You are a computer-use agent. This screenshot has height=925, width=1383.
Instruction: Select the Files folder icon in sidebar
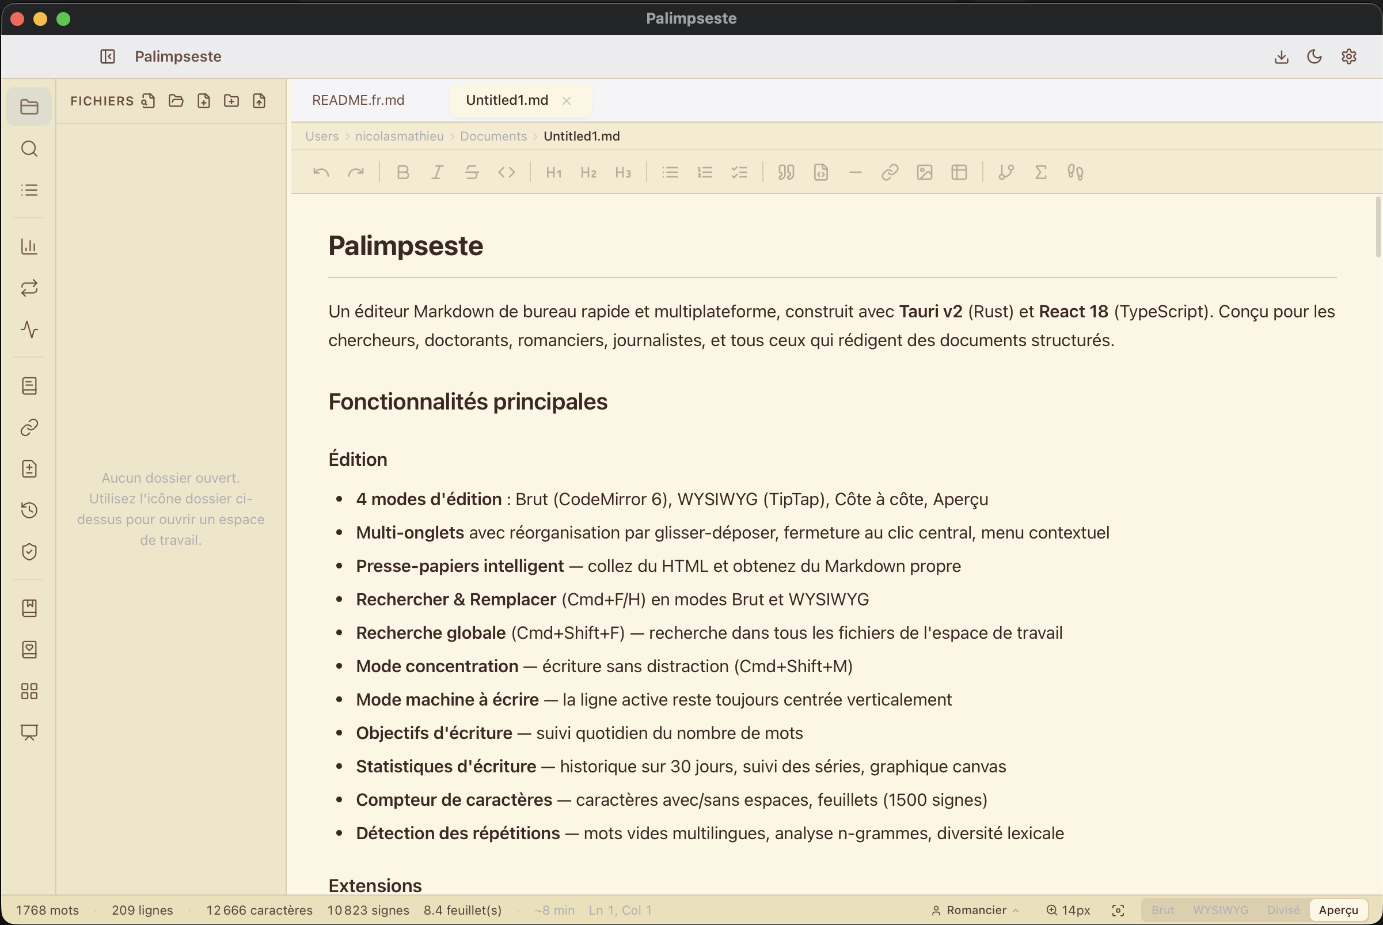tap(29, 107)
